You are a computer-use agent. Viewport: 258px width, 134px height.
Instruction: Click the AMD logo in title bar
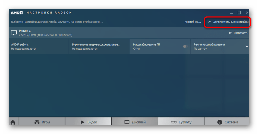(x=17, y=13)
